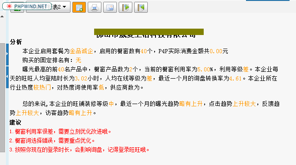296x165 pixels.
Task: Expand the upper blue side panel handle
Action: click(7, 54)
